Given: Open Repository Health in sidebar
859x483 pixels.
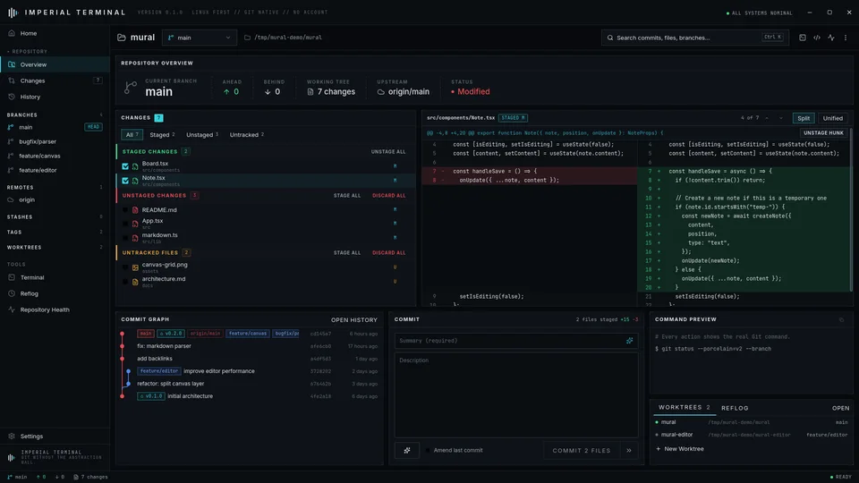Looking at the screenshot, I should coord(55,310).
